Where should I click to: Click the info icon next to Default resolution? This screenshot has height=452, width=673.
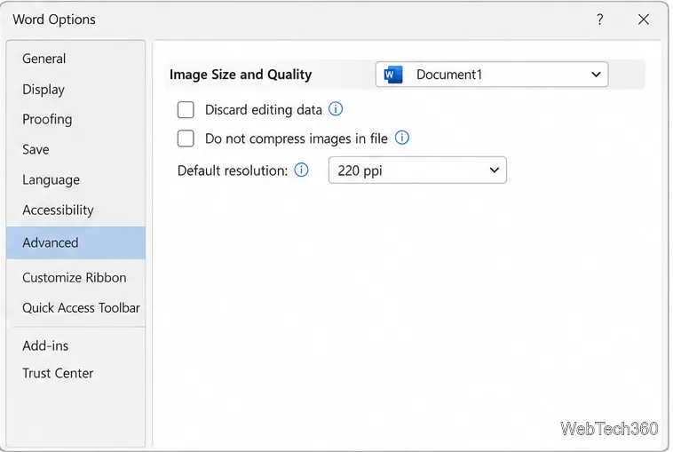coord(301,170)
